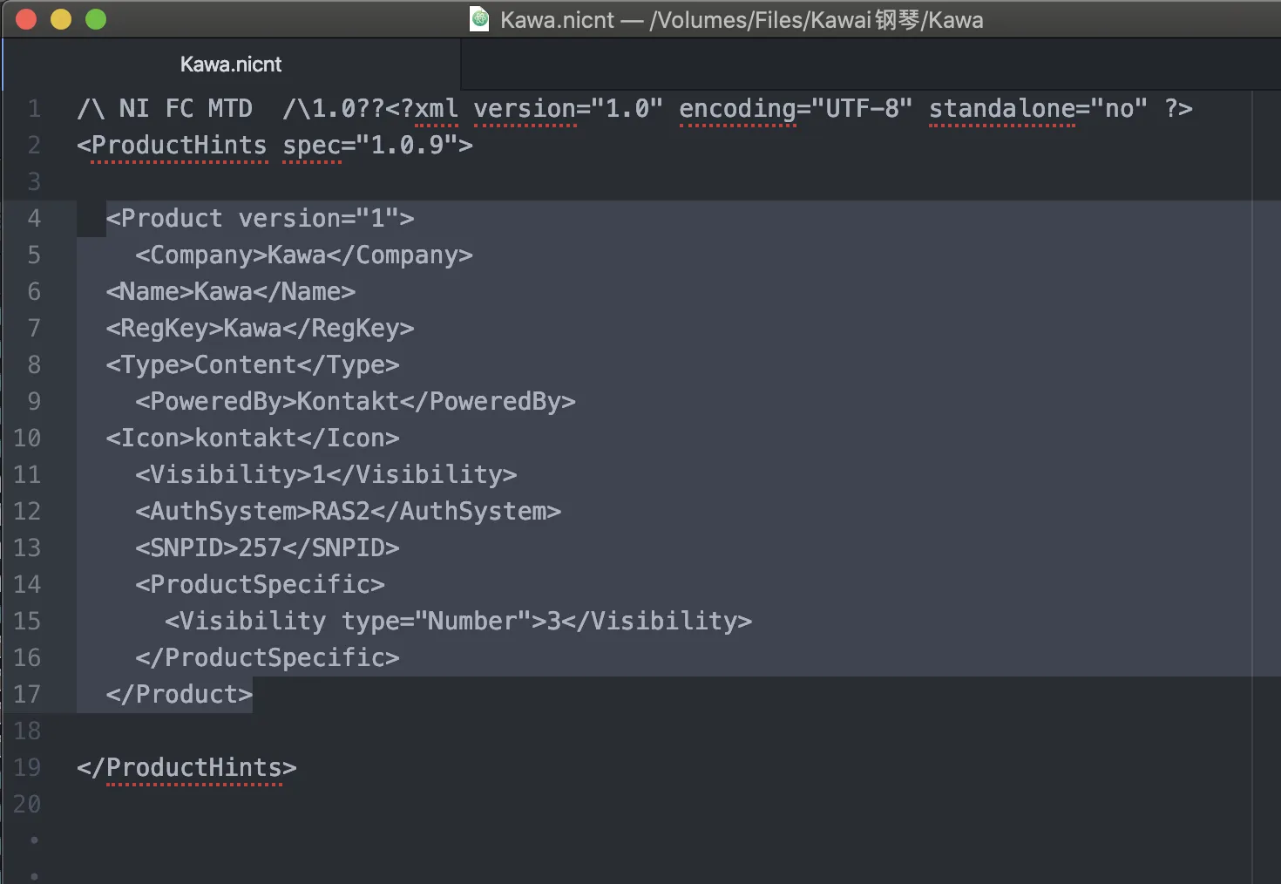
Task: Click gutter line number 5
Action: [x=34, y=255]
